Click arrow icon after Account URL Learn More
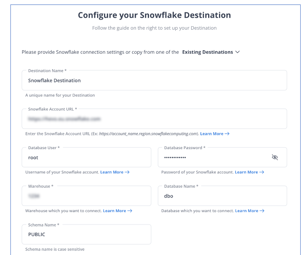Screen dimensions: 308x255 (x=227, y=134)
